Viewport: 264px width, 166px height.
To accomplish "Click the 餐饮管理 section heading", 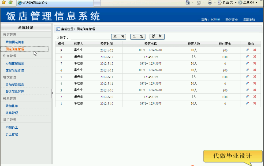I will pos(10,77).
